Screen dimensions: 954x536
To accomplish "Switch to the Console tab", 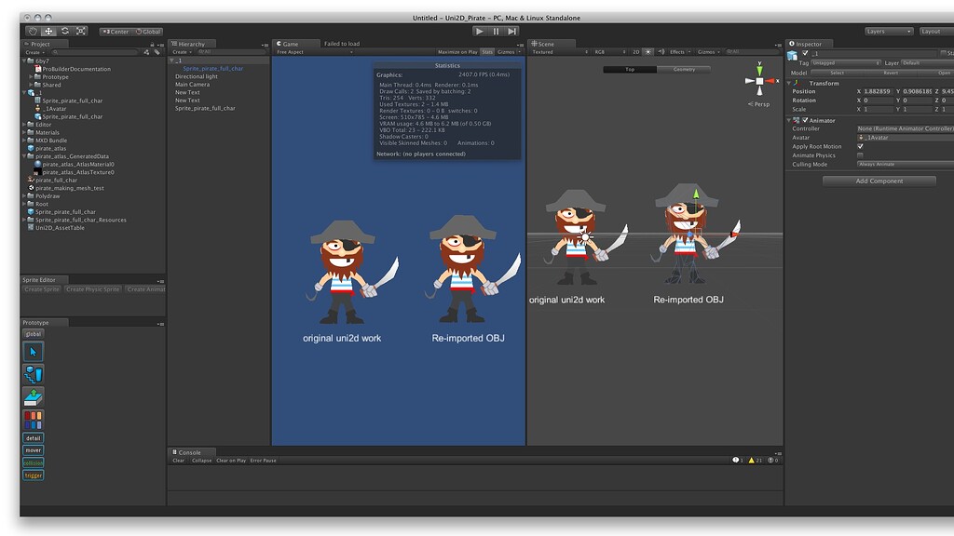I will (190, 451).
